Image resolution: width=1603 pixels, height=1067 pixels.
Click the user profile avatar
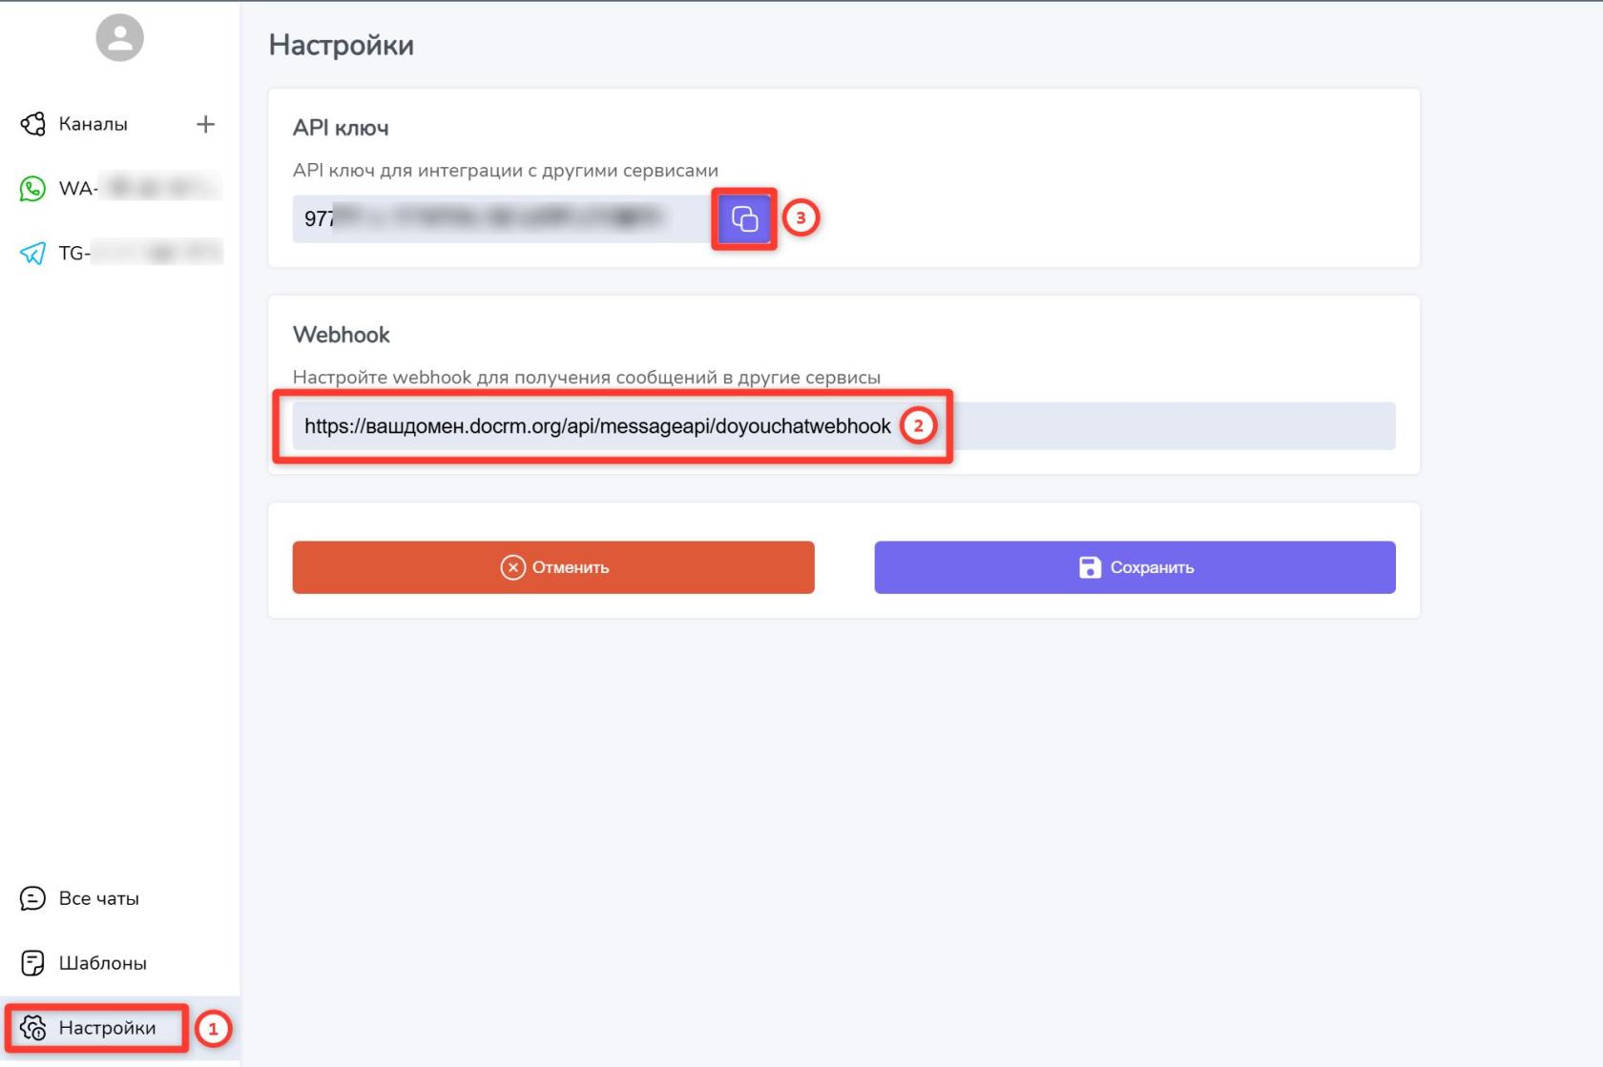[119, 38]
